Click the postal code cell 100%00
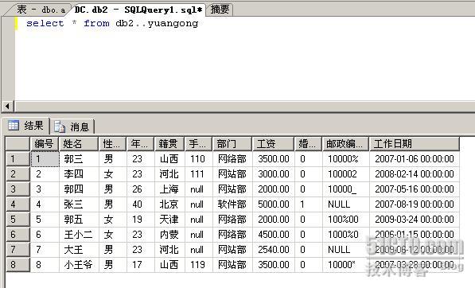Screen dimensions: 475x288 pyautogui.click(x=345, y=220)
